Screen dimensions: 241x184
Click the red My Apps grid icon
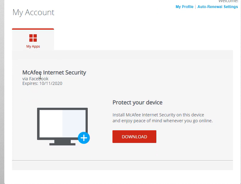pos(33,38)
